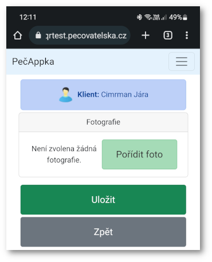Open the site lock security icon
This screenshot has height=262, width=212.
(38, 35)
